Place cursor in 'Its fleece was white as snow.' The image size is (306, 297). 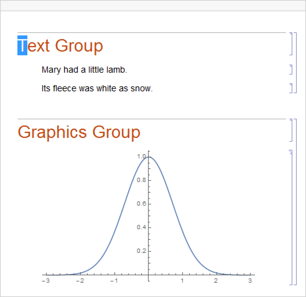click(97, 89)
